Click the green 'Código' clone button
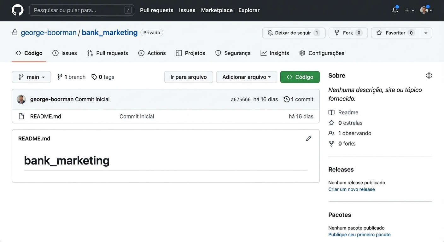 point(300,77)
